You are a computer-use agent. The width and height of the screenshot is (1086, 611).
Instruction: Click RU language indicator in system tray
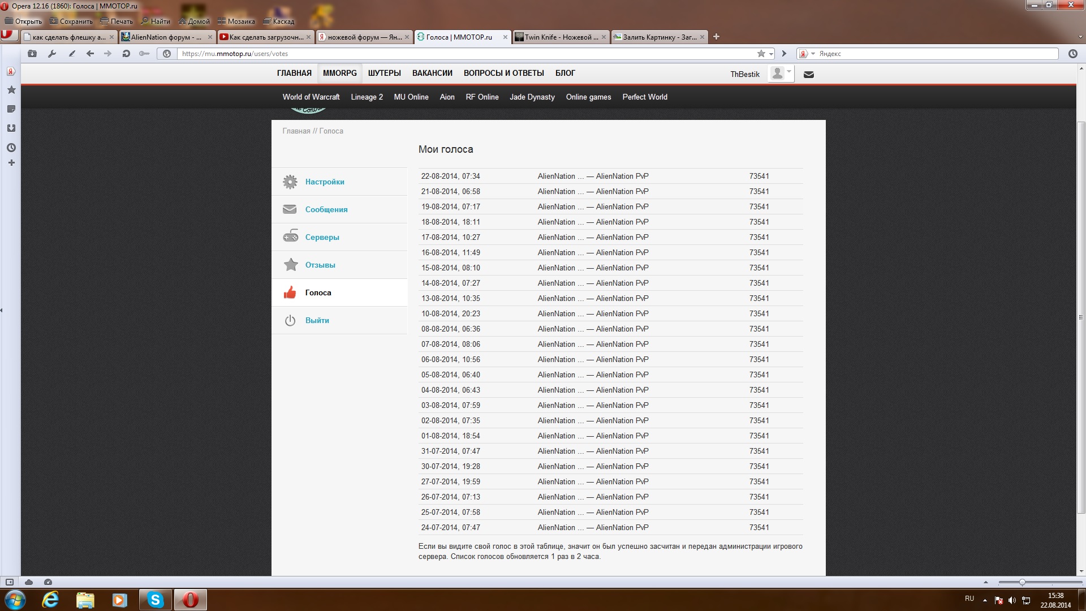pos(969,599)
